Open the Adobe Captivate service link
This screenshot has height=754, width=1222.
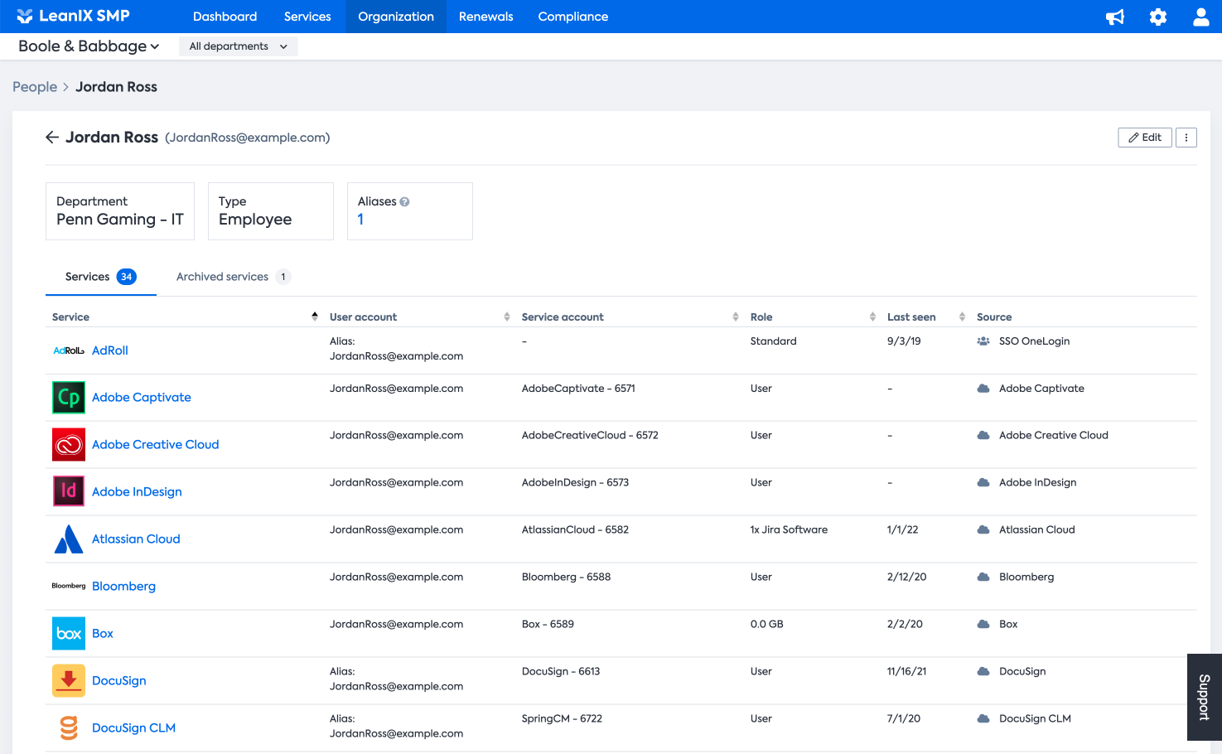coord(142,398)
